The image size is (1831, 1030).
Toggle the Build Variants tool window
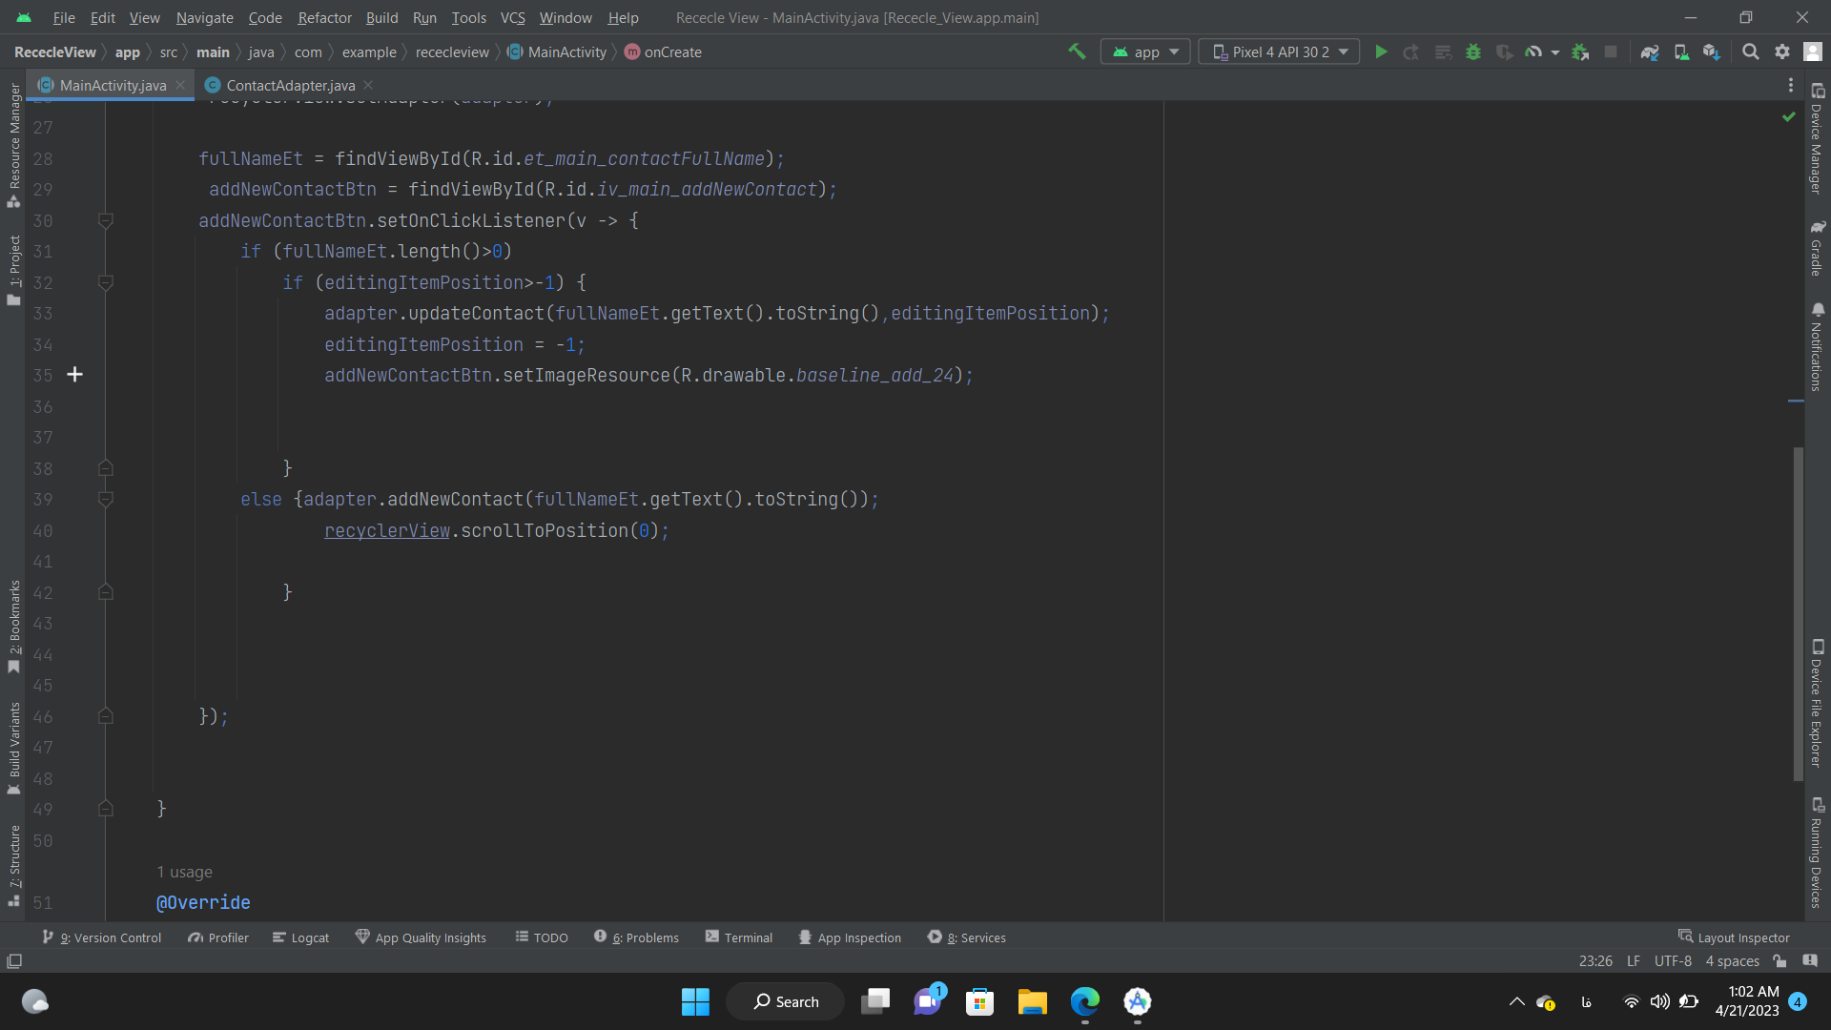click(13, 749)
